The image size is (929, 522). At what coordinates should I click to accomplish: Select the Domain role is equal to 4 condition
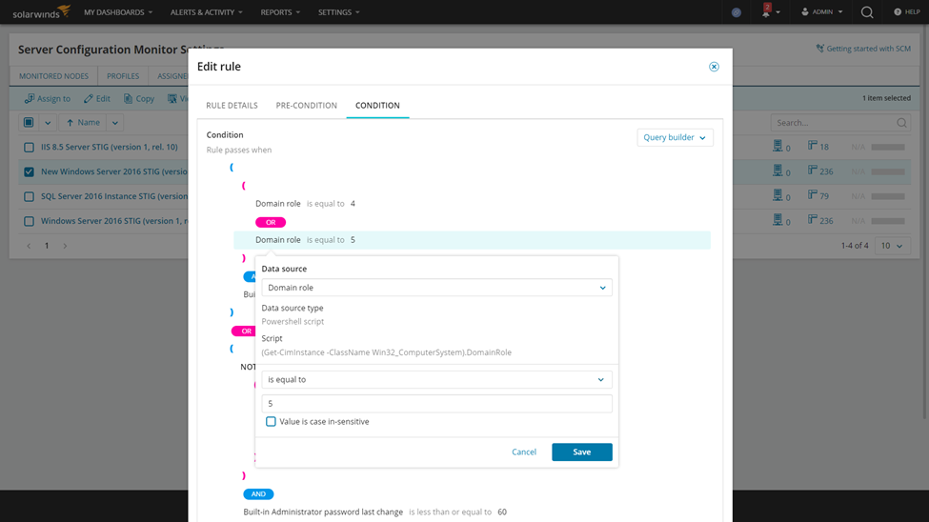tap(305, 203)
